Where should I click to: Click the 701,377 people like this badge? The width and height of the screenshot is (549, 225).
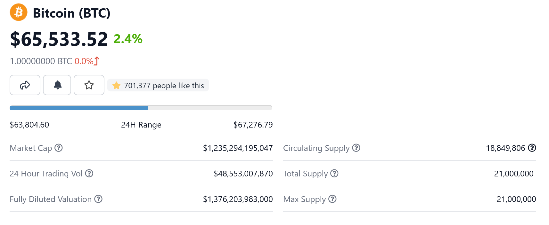[x=158, y=85]
